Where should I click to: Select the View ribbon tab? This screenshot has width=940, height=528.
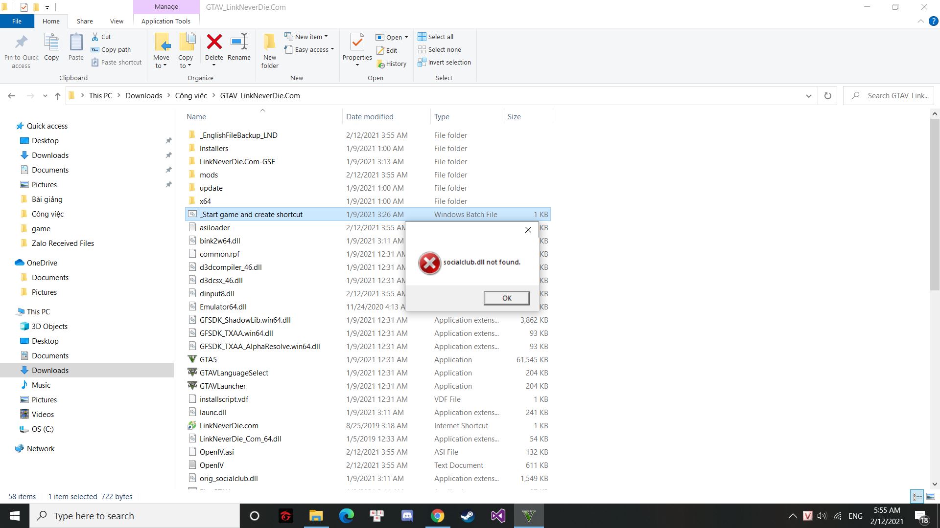[116, 22]
